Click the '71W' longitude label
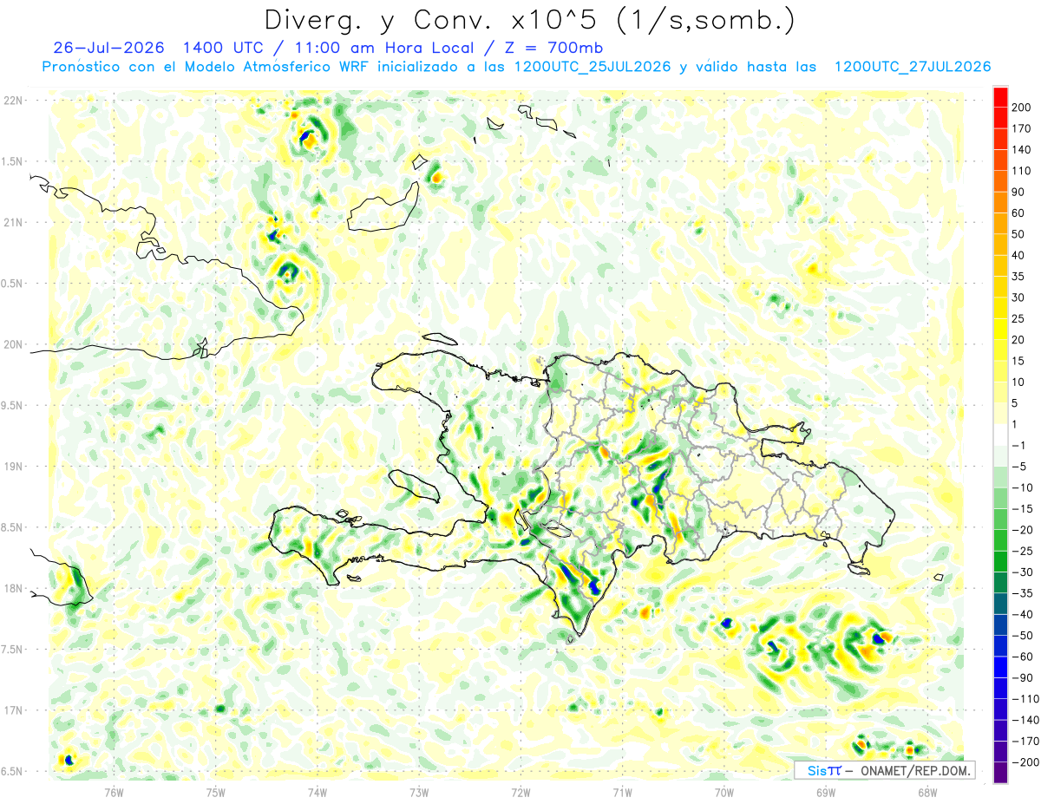 pyautogui.click(x=622, y=791)
